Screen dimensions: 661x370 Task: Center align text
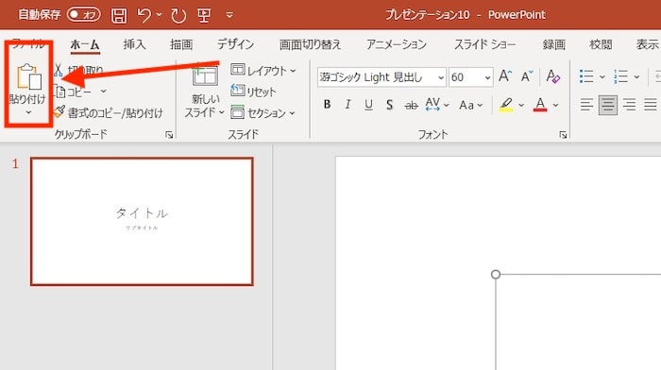point(608,105)
